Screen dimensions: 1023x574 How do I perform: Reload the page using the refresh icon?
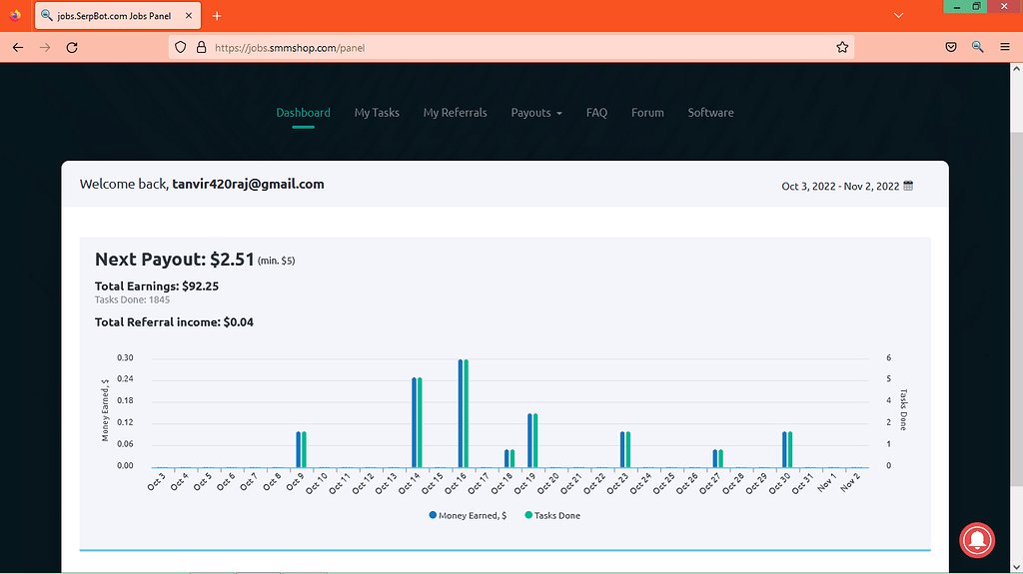pyautogui.click(x=72, y=47)
